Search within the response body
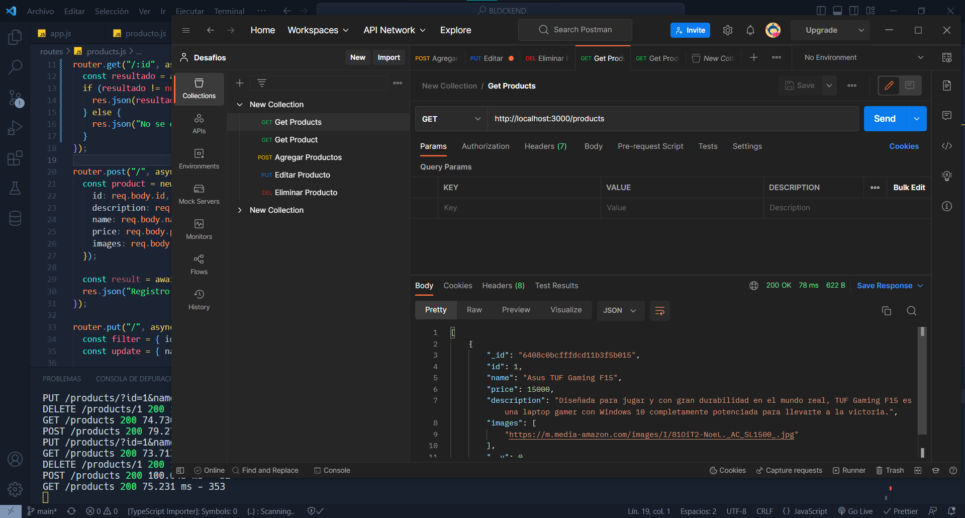Image resolution: width=965 pixels, height=518 pixels. pos(912,311)
